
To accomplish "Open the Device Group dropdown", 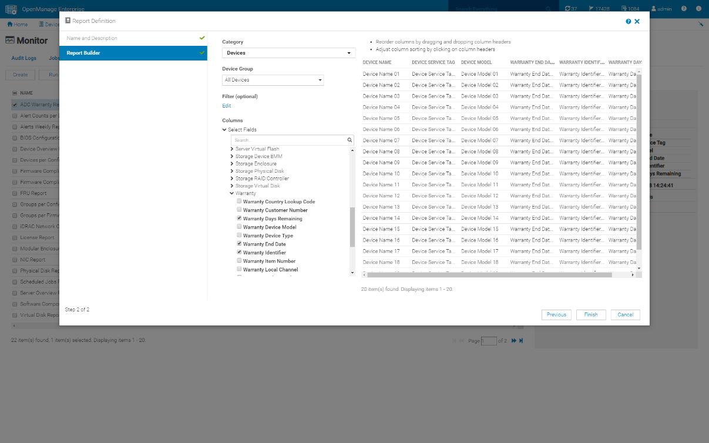I will pos(273,80).
